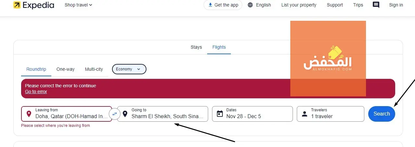
Task: Click the globe language icon
Action: pos(250,5)
